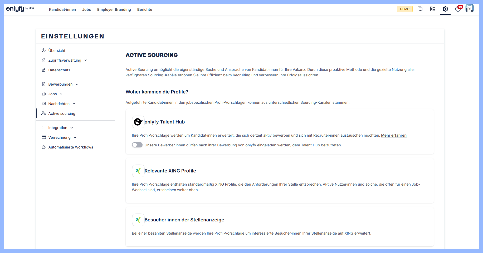Click XING icon beside Relevante XING Profile
Viewport: 483px width, 253px height.
coord(138,171)
